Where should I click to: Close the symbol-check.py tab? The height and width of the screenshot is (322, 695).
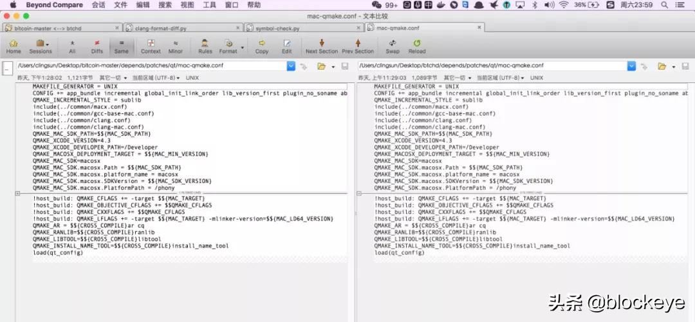pyautogui.click(x=358, y=28)
